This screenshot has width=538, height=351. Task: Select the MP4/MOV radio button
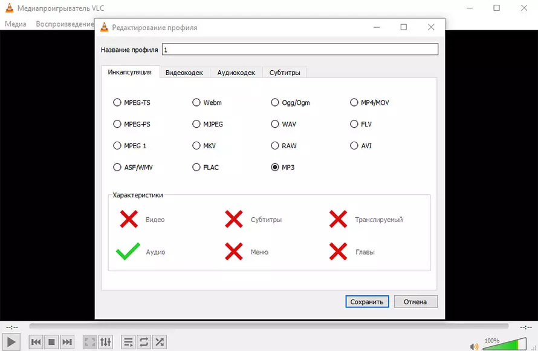pyautogui.click(x=354, y=102)
